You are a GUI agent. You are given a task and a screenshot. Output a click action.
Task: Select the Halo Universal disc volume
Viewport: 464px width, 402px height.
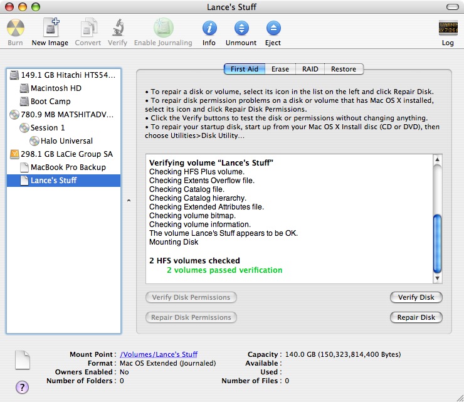(x=63, y=141)
